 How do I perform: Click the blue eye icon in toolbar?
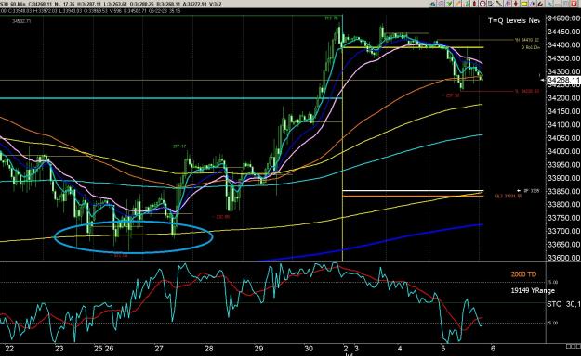point(433,4)
